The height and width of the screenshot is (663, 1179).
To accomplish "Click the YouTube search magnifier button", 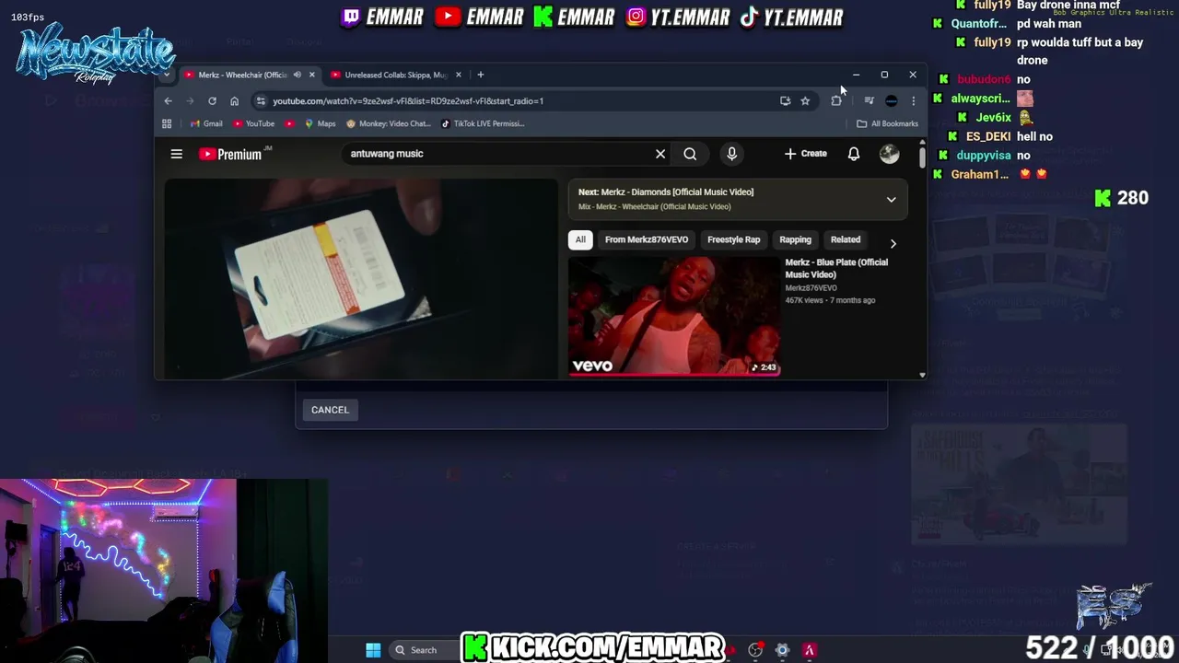I will [x=690, y=154].
